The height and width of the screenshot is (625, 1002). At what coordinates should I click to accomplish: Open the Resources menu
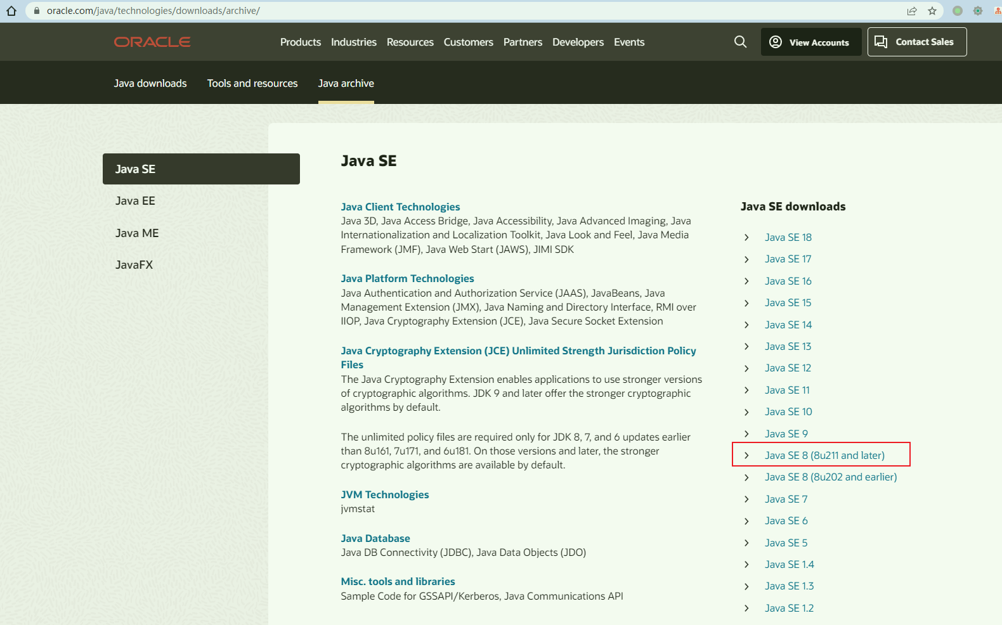(410, 42)
